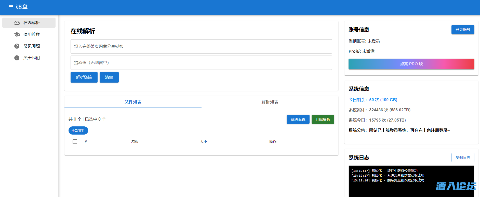Click the 今日剩余 quota link

click(x=373, y=100)
